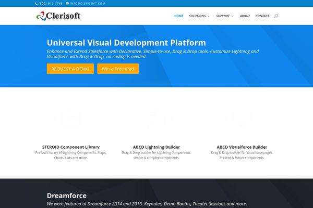Click the Universal Visual Development Platform heading
Viewport: 313px width, 208px height.
coord(126,43)
